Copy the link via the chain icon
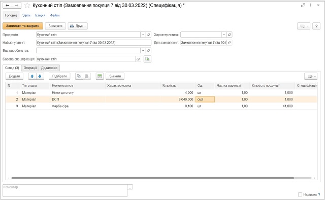325x200 pixels. (303, 5)
